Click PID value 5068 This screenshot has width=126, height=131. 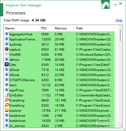click(x=45, y=34)
